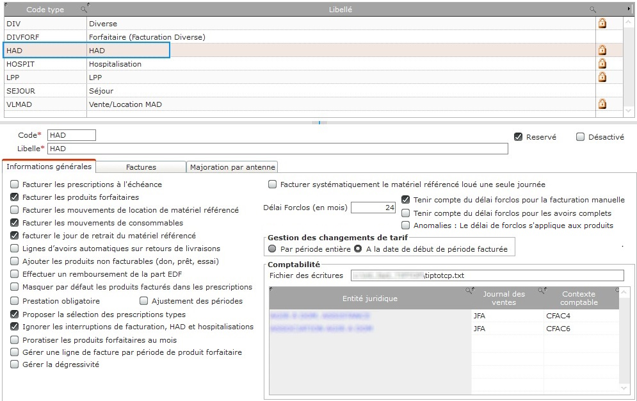Check Gérer une ligne de facture par période

[x=15, y=352]
